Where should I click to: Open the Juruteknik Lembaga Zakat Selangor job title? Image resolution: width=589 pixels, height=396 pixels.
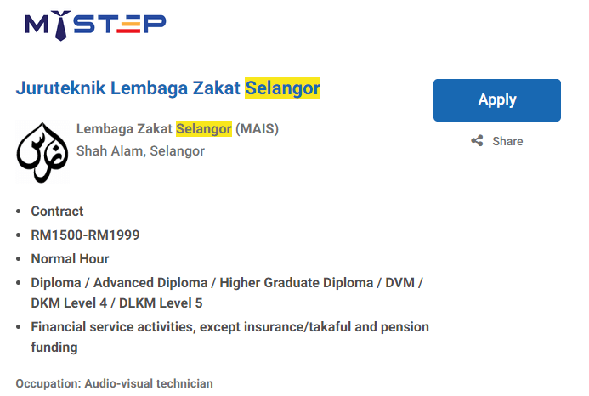[x=168, y=88]
